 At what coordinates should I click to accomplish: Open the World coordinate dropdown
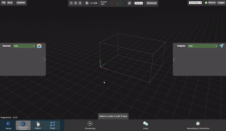point(139,3)
